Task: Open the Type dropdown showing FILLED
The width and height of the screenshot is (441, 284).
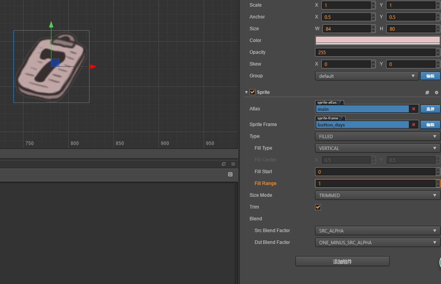Action: [x=377, y=136]
